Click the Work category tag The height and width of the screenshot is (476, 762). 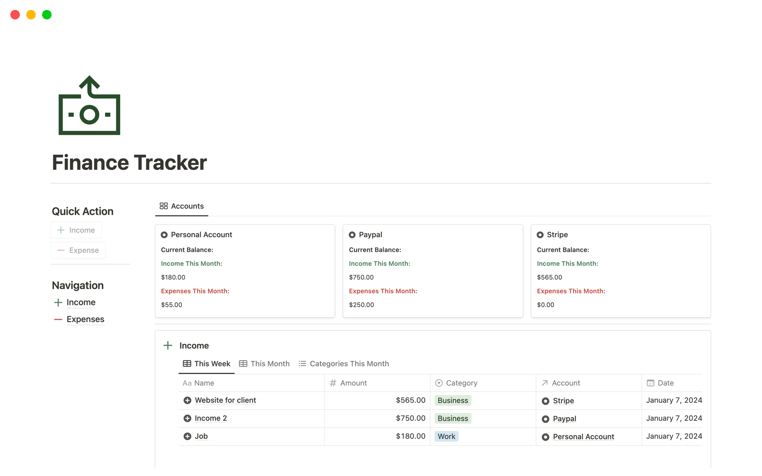[446, 436]
